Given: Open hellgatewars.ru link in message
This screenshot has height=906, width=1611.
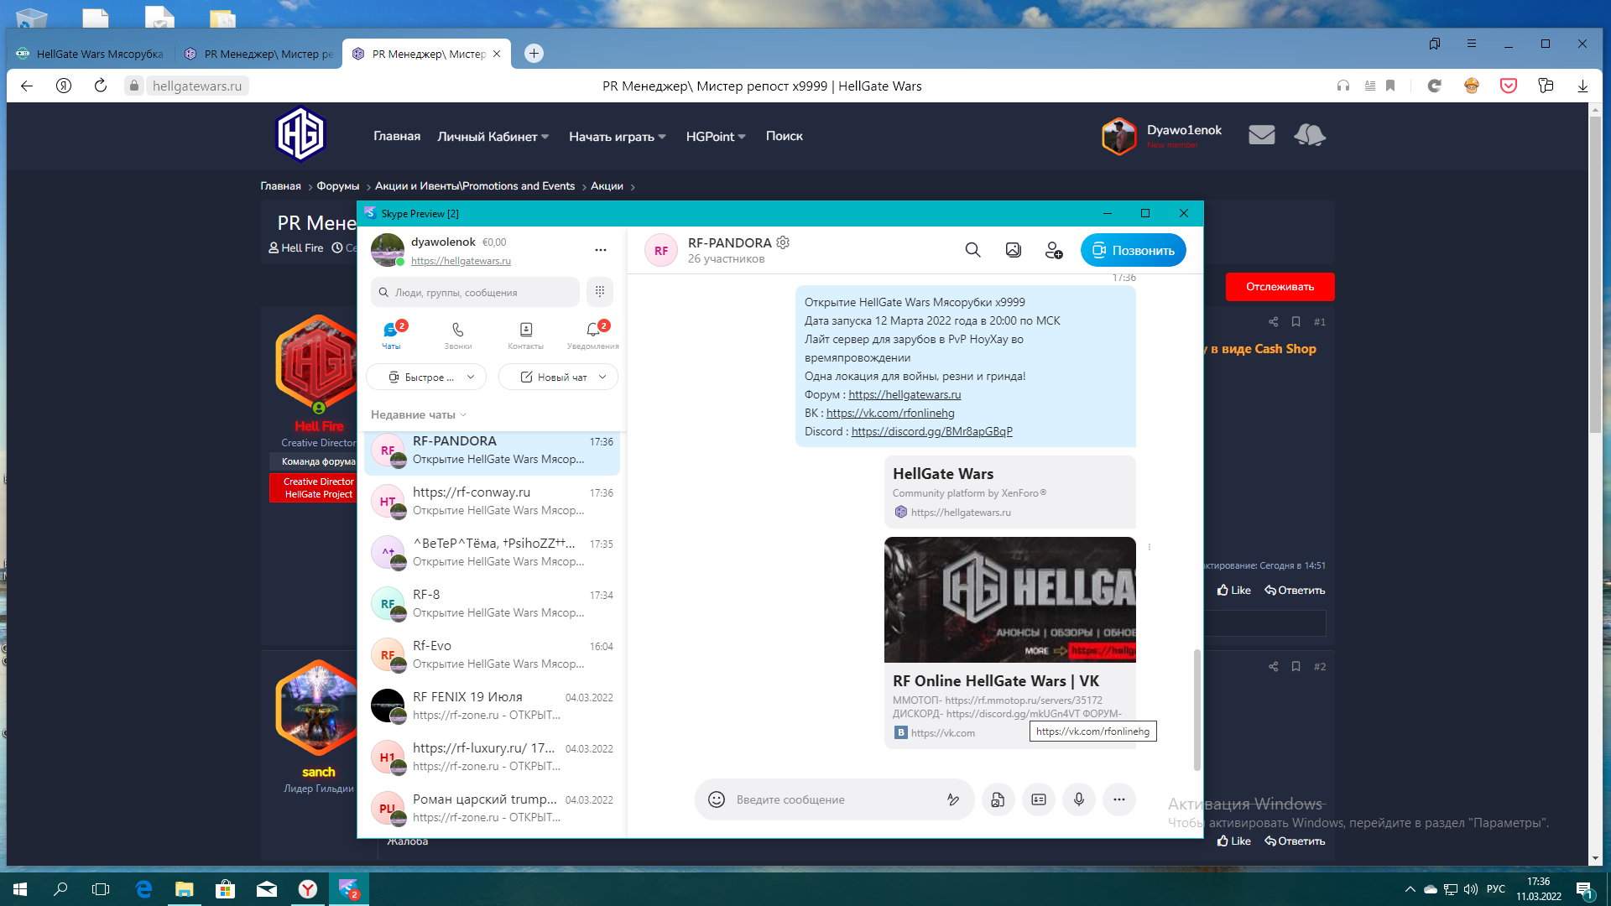Looking at the screenshot, I should [x=905, y=394].
